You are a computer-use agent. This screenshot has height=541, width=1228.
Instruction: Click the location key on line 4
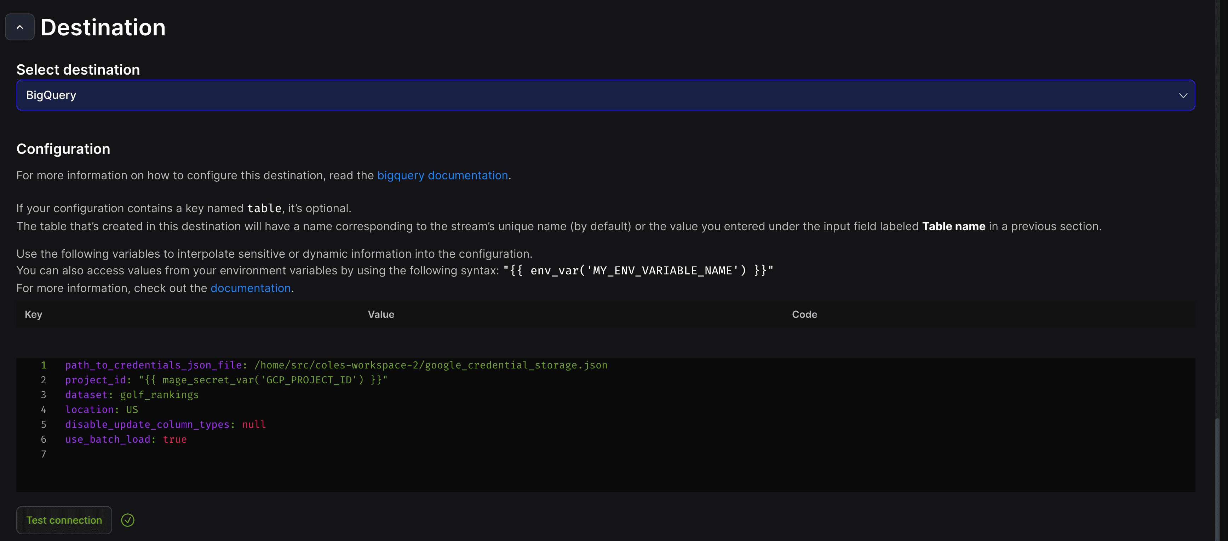89,409
